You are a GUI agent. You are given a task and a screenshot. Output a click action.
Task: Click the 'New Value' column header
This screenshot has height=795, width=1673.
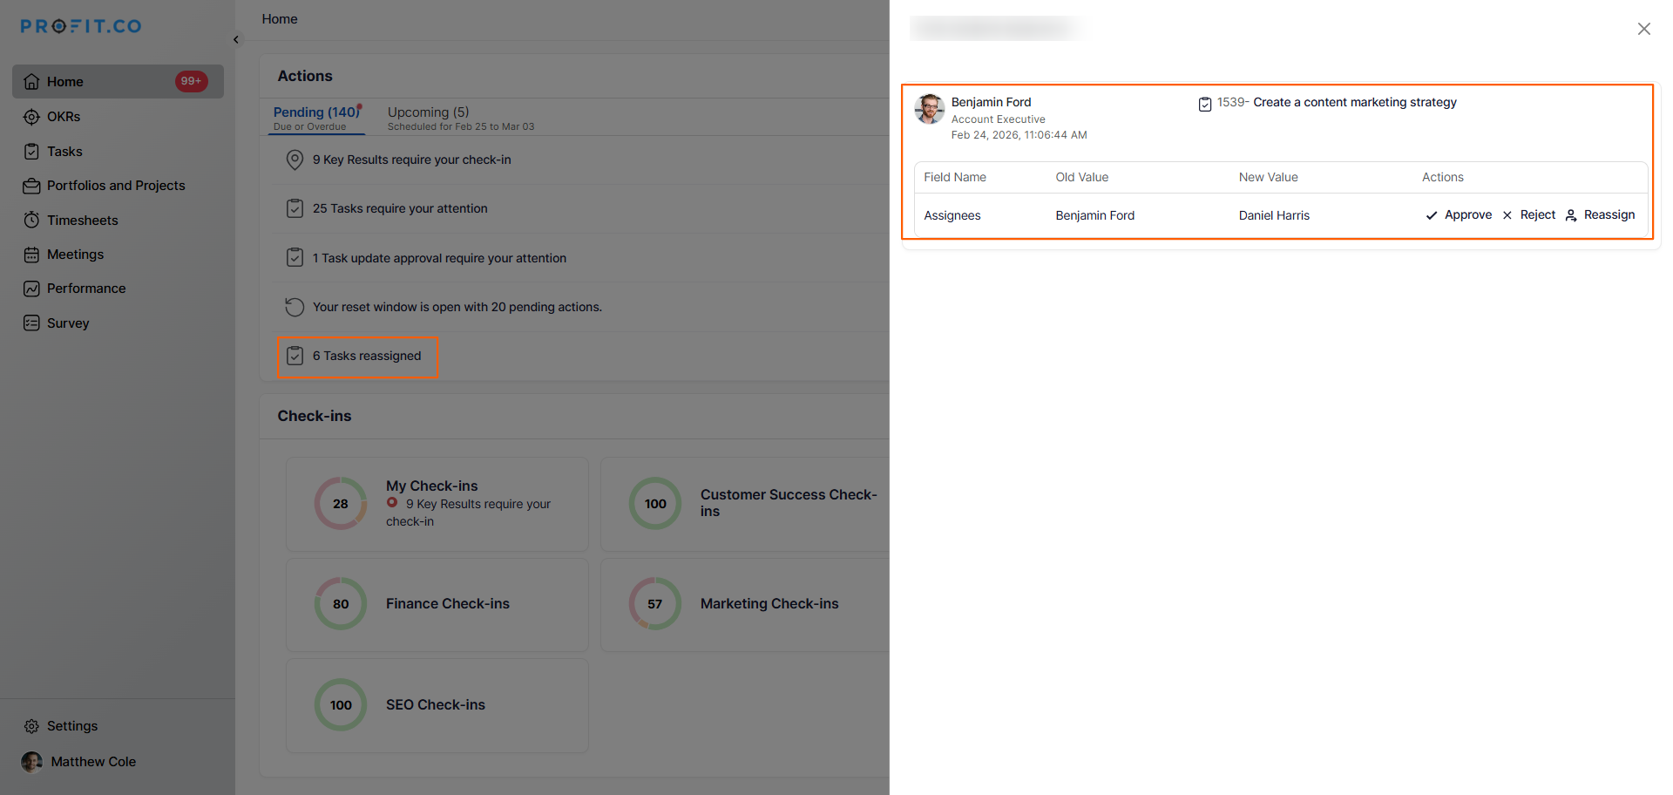point(1269,177)
